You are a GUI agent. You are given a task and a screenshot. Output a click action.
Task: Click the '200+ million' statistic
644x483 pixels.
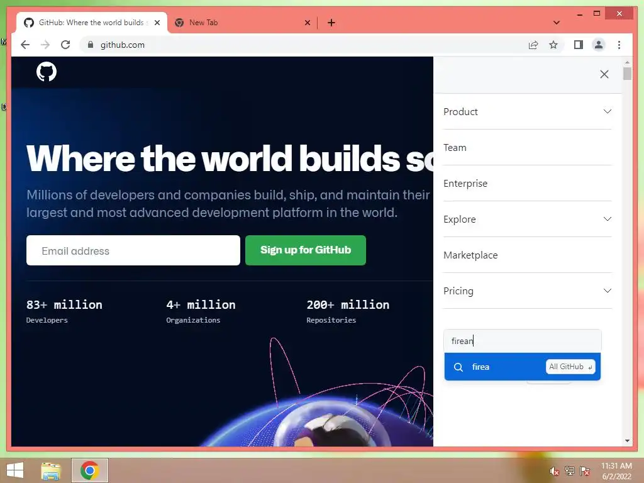pos(348,305)
